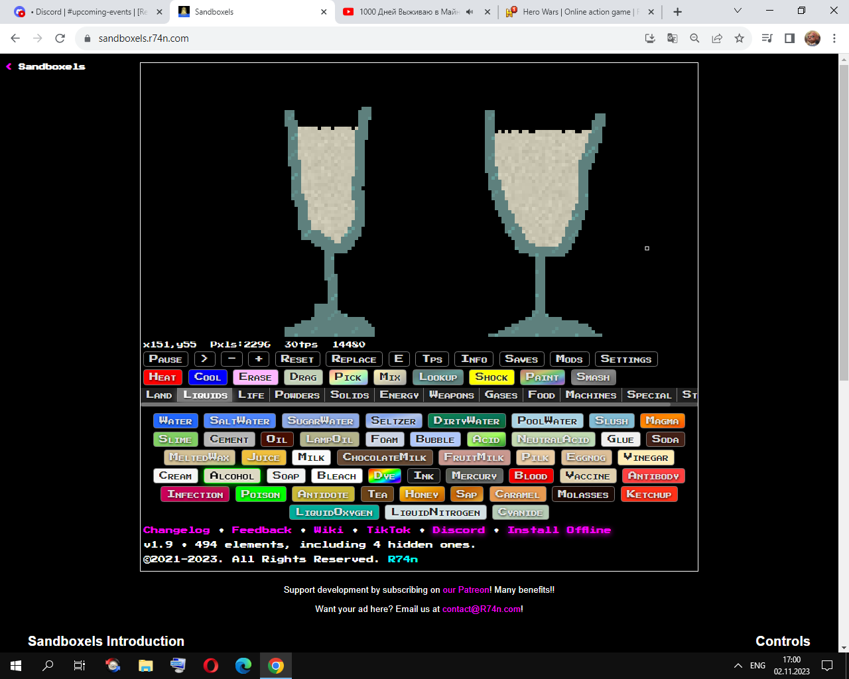Image resolution: width=849 pixels, height=679 pixels.
Task: Decrease cursor size with minus button
Action: 231,359
